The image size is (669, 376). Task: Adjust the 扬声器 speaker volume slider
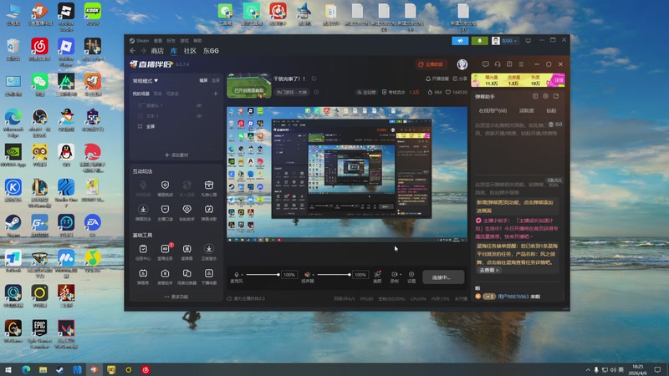(334, 275)
